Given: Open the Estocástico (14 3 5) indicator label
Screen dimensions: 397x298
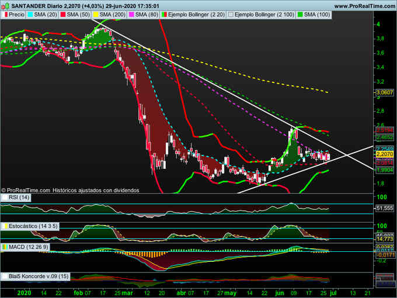Looking at the screenshot, I should (33, 226).
